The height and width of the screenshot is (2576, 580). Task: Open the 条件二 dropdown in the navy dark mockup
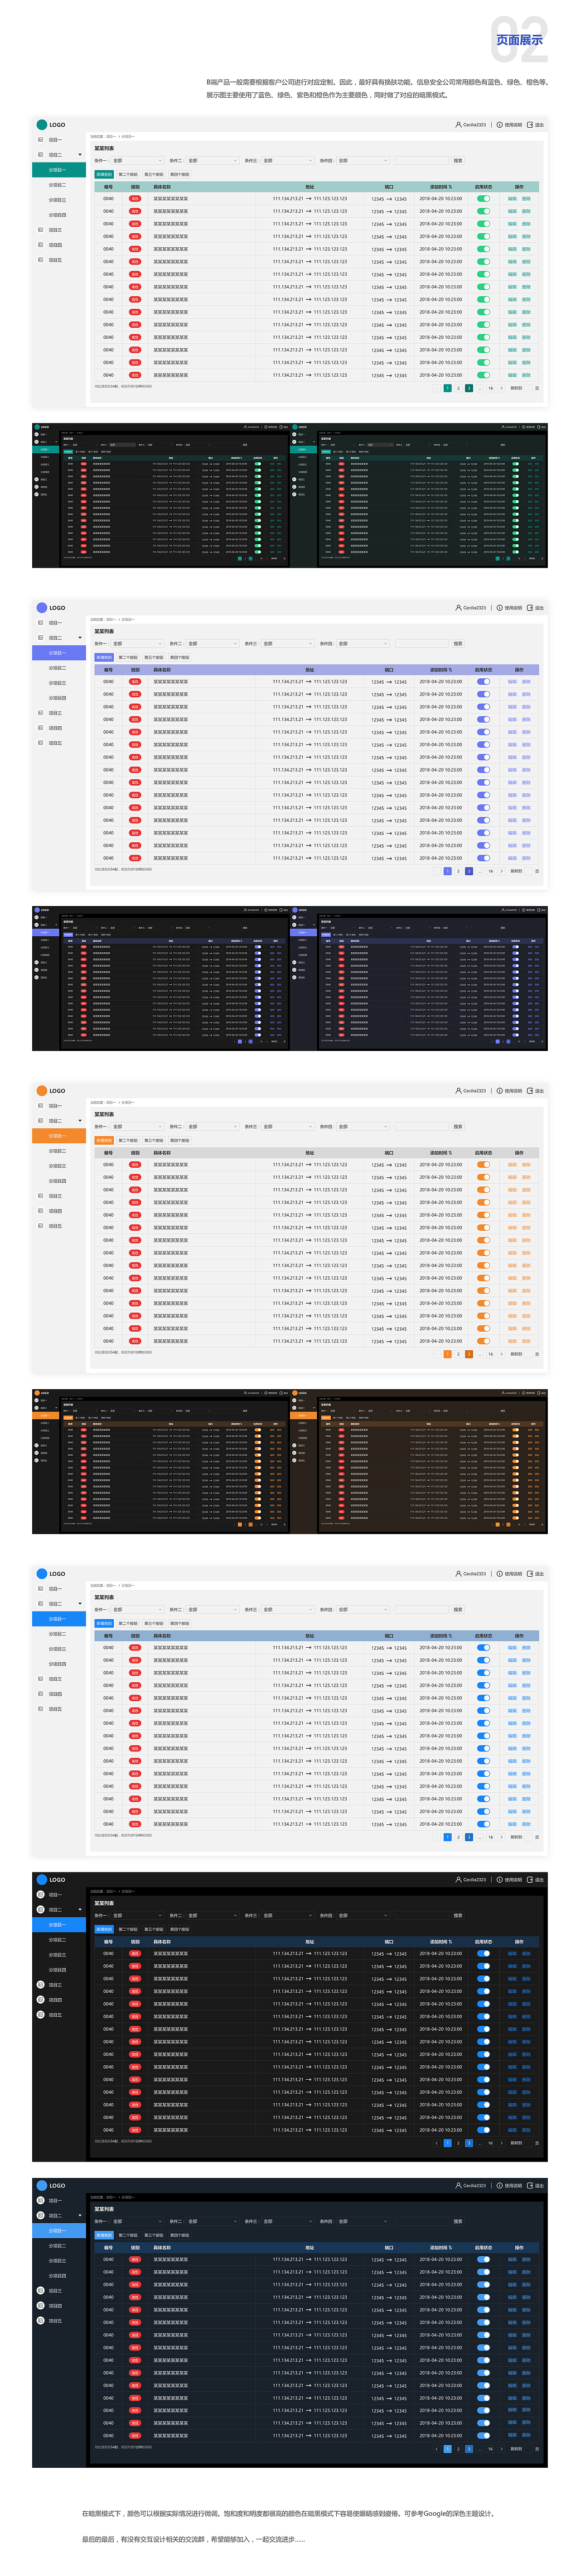212,2222
